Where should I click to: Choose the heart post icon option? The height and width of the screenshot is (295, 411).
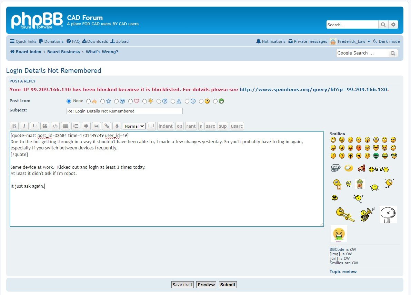(x=130, y=101)
